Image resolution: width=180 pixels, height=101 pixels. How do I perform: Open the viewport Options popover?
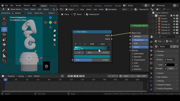(52, 13)
